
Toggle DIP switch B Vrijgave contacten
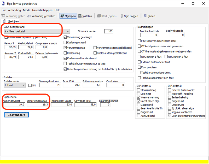170,112
